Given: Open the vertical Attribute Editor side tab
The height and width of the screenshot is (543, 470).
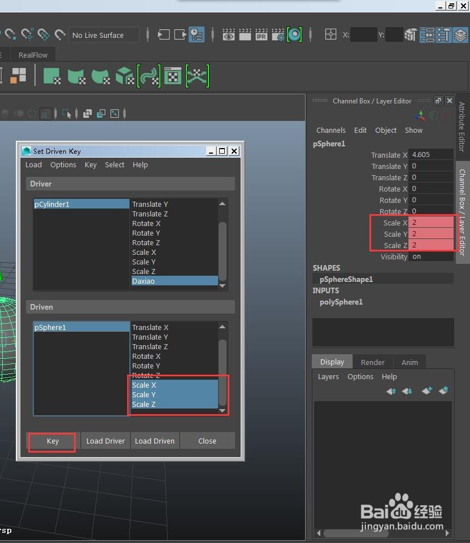Looking at the screenshot, I should point(462,127).
